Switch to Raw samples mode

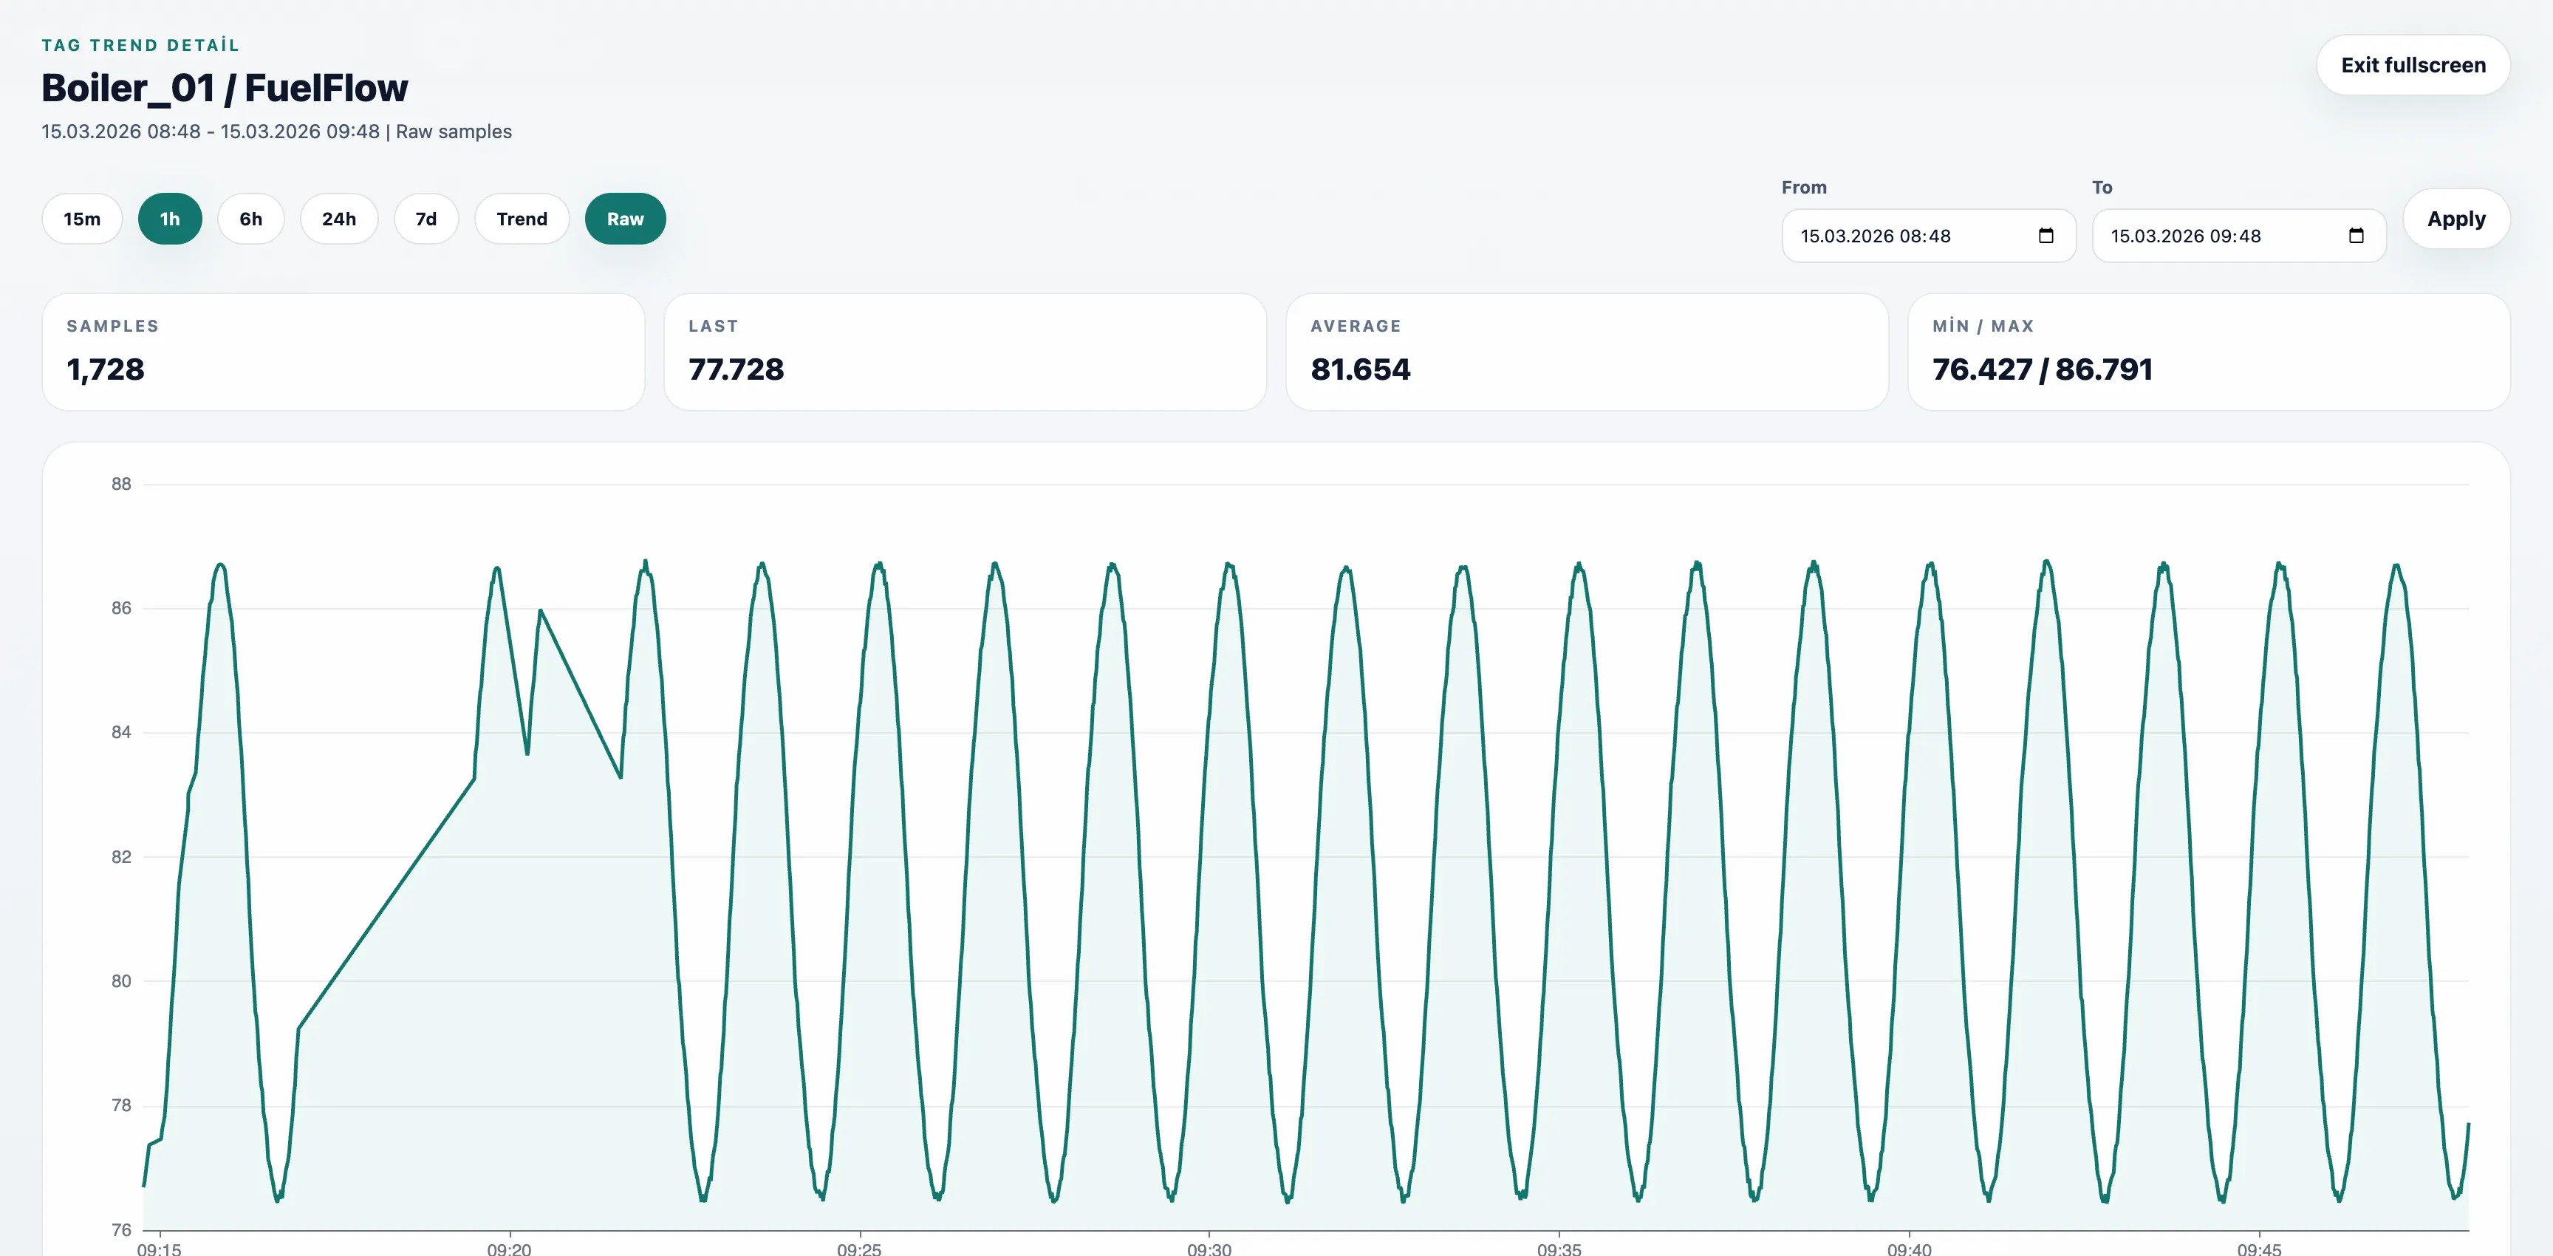pyautogui.click(x=626, y=218)
